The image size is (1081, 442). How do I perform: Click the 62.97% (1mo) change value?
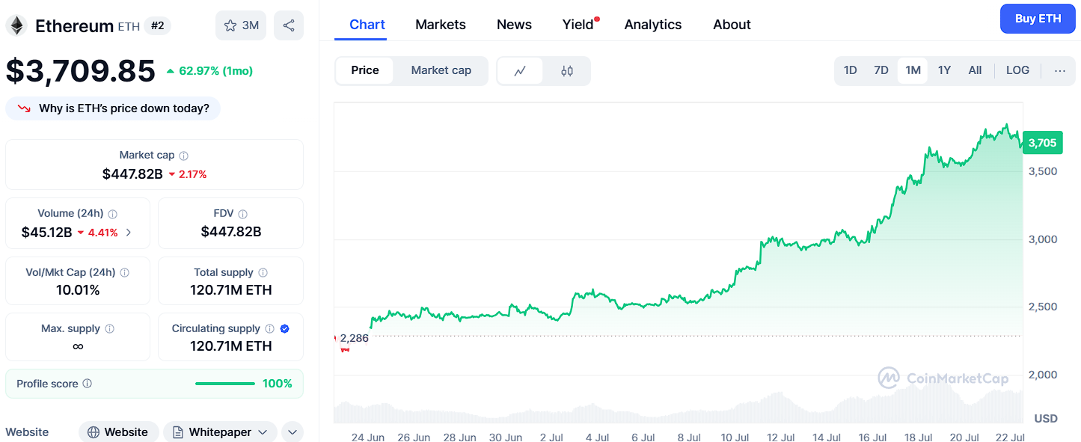click(215, 71)
